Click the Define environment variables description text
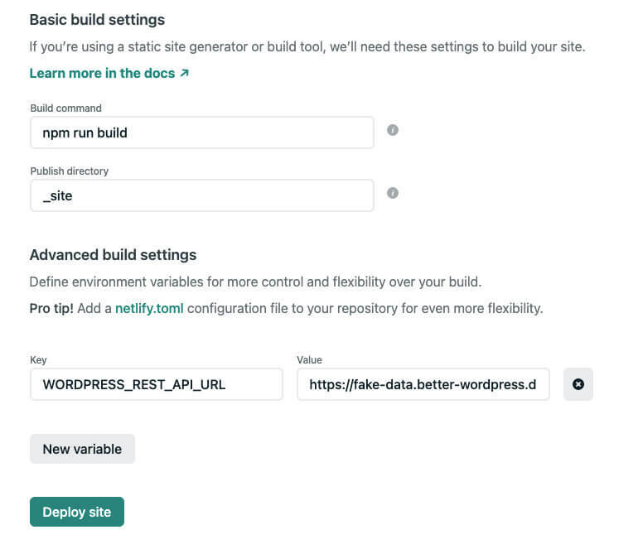The width and height of the screenshot is (643, 549). [x=254, y=282]
